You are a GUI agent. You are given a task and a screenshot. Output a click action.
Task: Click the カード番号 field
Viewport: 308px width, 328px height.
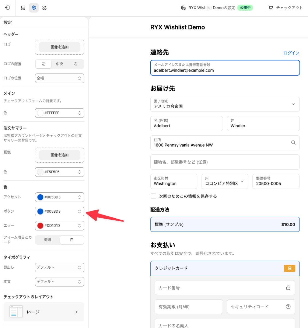pos(225,288)
